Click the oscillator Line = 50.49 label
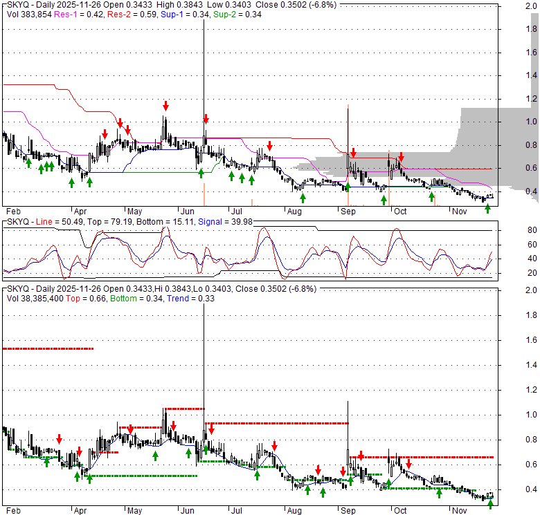The image size is (540, 515). [x=60, y=222]
